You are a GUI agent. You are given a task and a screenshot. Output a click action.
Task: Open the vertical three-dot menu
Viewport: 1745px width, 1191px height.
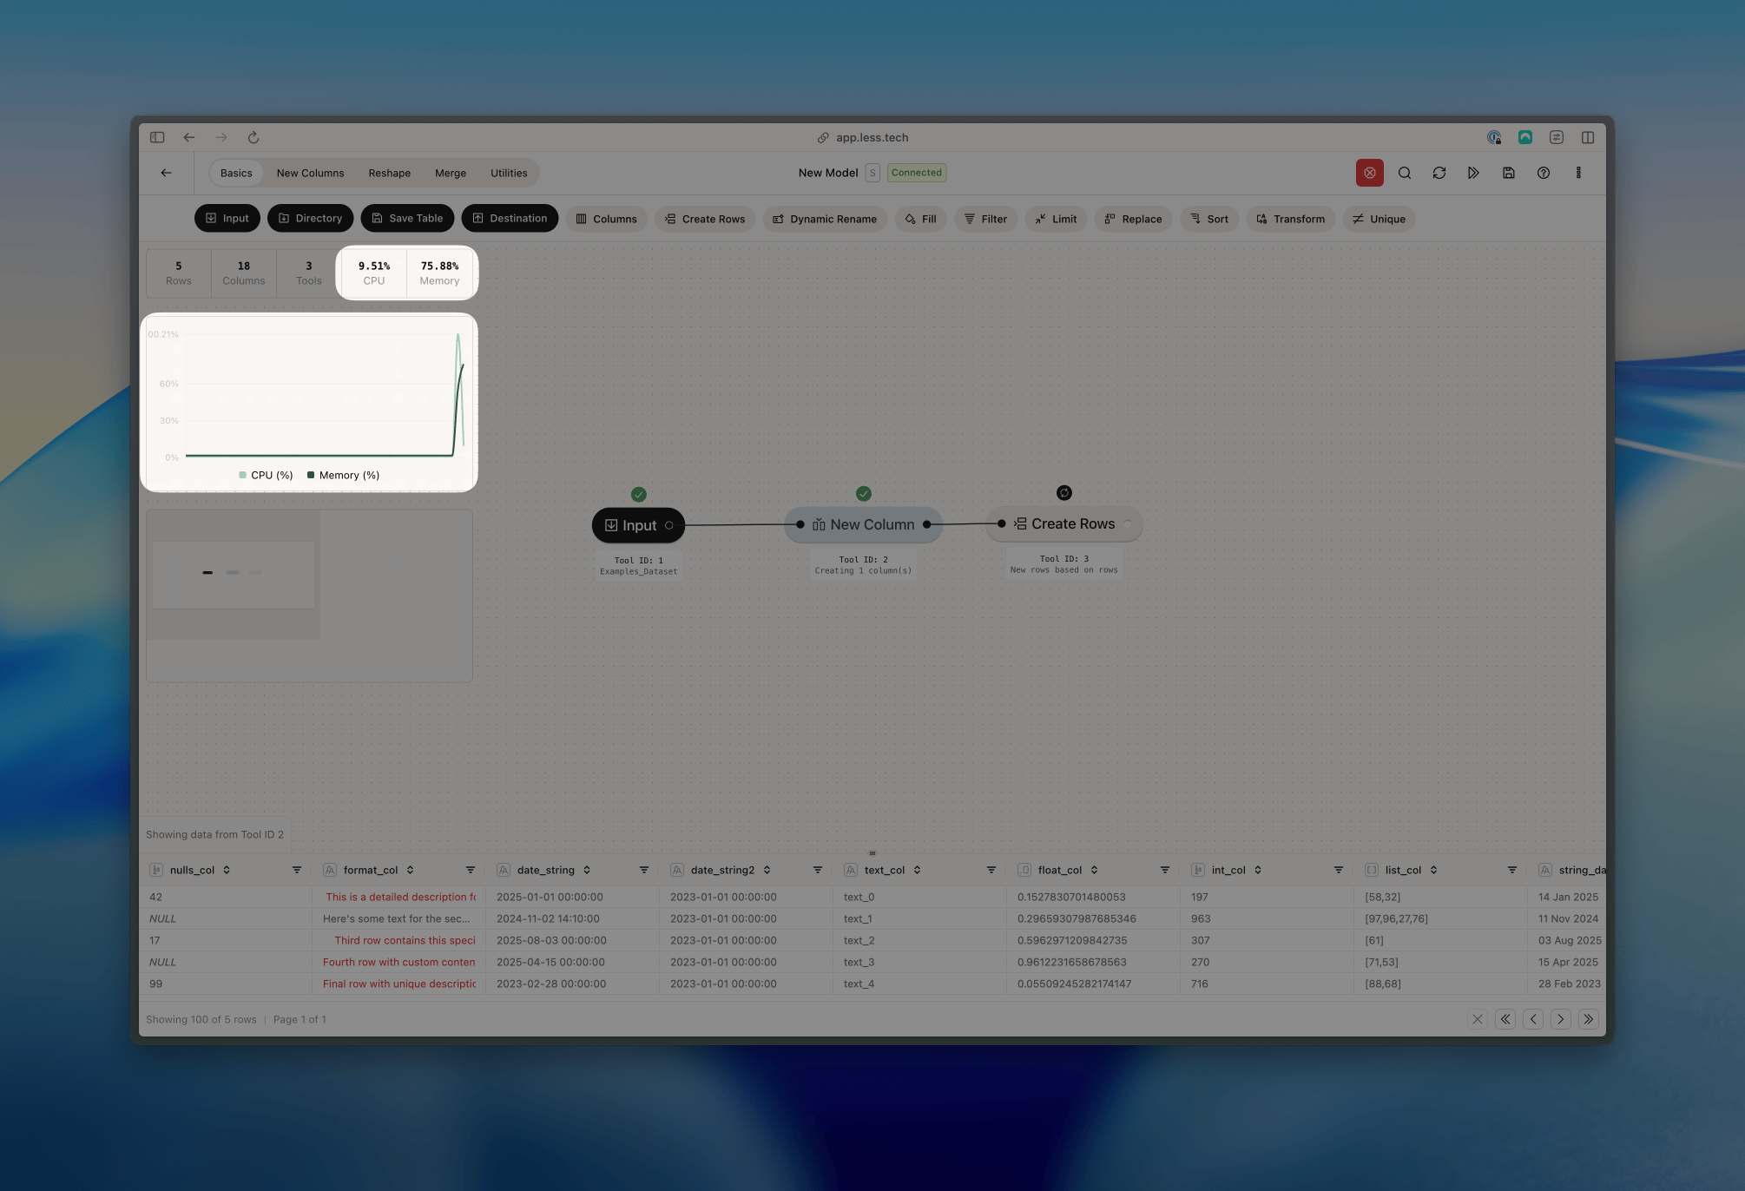click(1577, 173)
